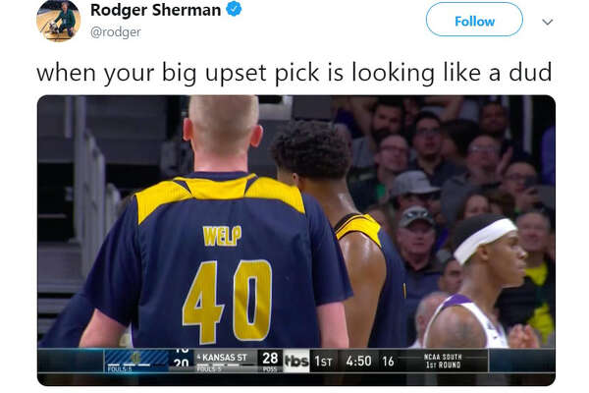Click the @rodger handle
This screenshot has height=393, width=589.
point(115,32)
